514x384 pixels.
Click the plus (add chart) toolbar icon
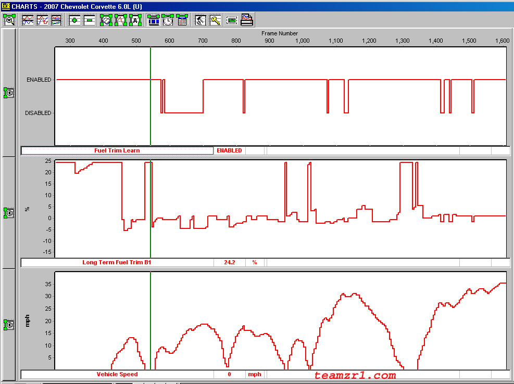pyautogui.click(x=74, y=20)
